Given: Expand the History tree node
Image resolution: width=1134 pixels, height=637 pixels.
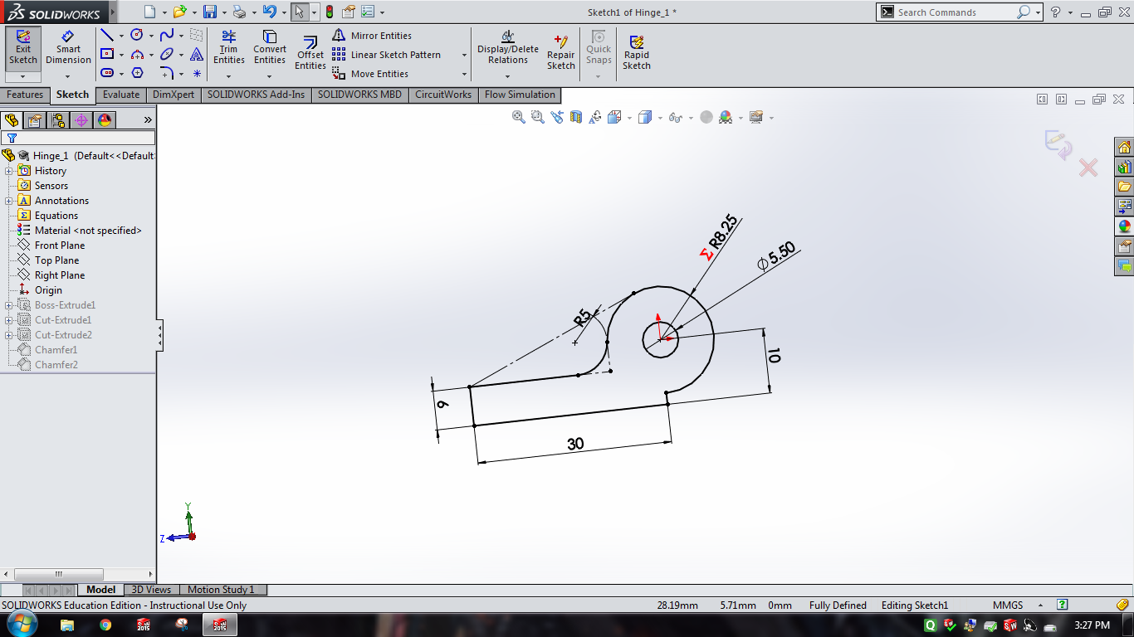Looking at the screenshot, I should tap(9, 171).
